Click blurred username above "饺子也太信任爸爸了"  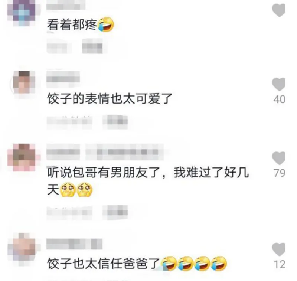74,244
